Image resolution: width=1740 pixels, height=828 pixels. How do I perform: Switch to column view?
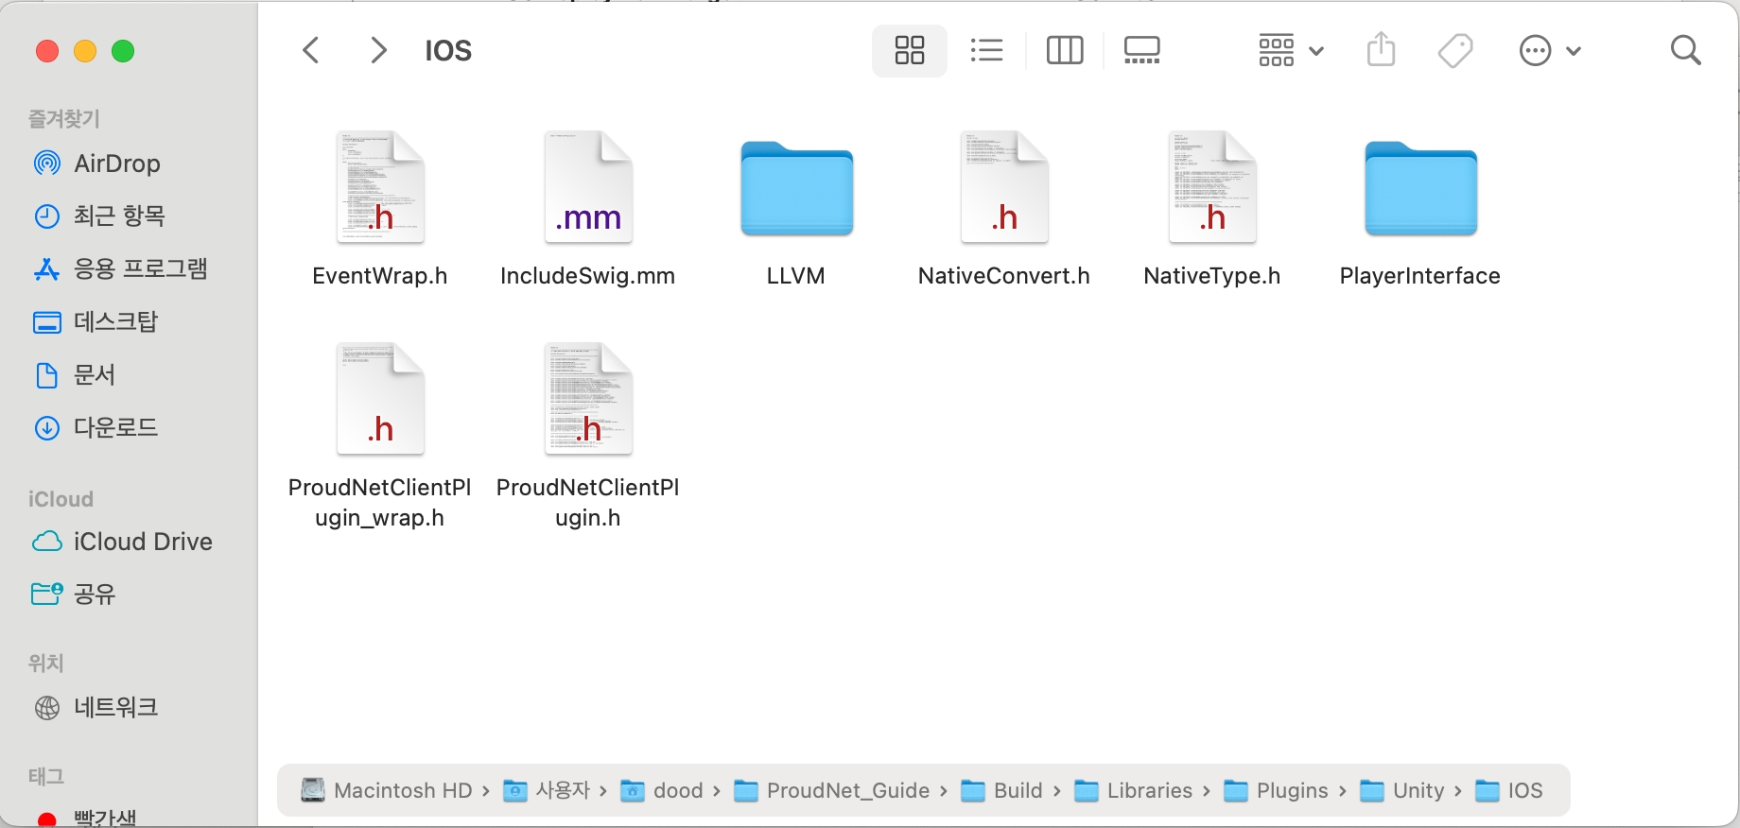point(1065,50)
